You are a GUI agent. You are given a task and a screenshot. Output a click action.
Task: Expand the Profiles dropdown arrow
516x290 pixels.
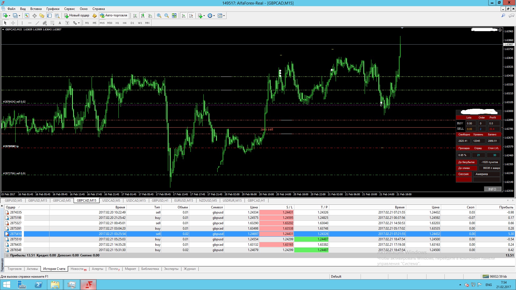(x=19, y=16)
